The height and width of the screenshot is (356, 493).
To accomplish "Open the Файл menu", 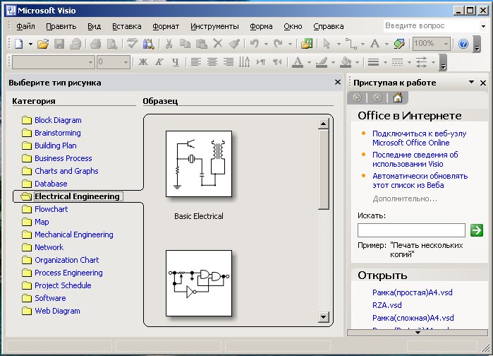I will click(x=25, y=26).
